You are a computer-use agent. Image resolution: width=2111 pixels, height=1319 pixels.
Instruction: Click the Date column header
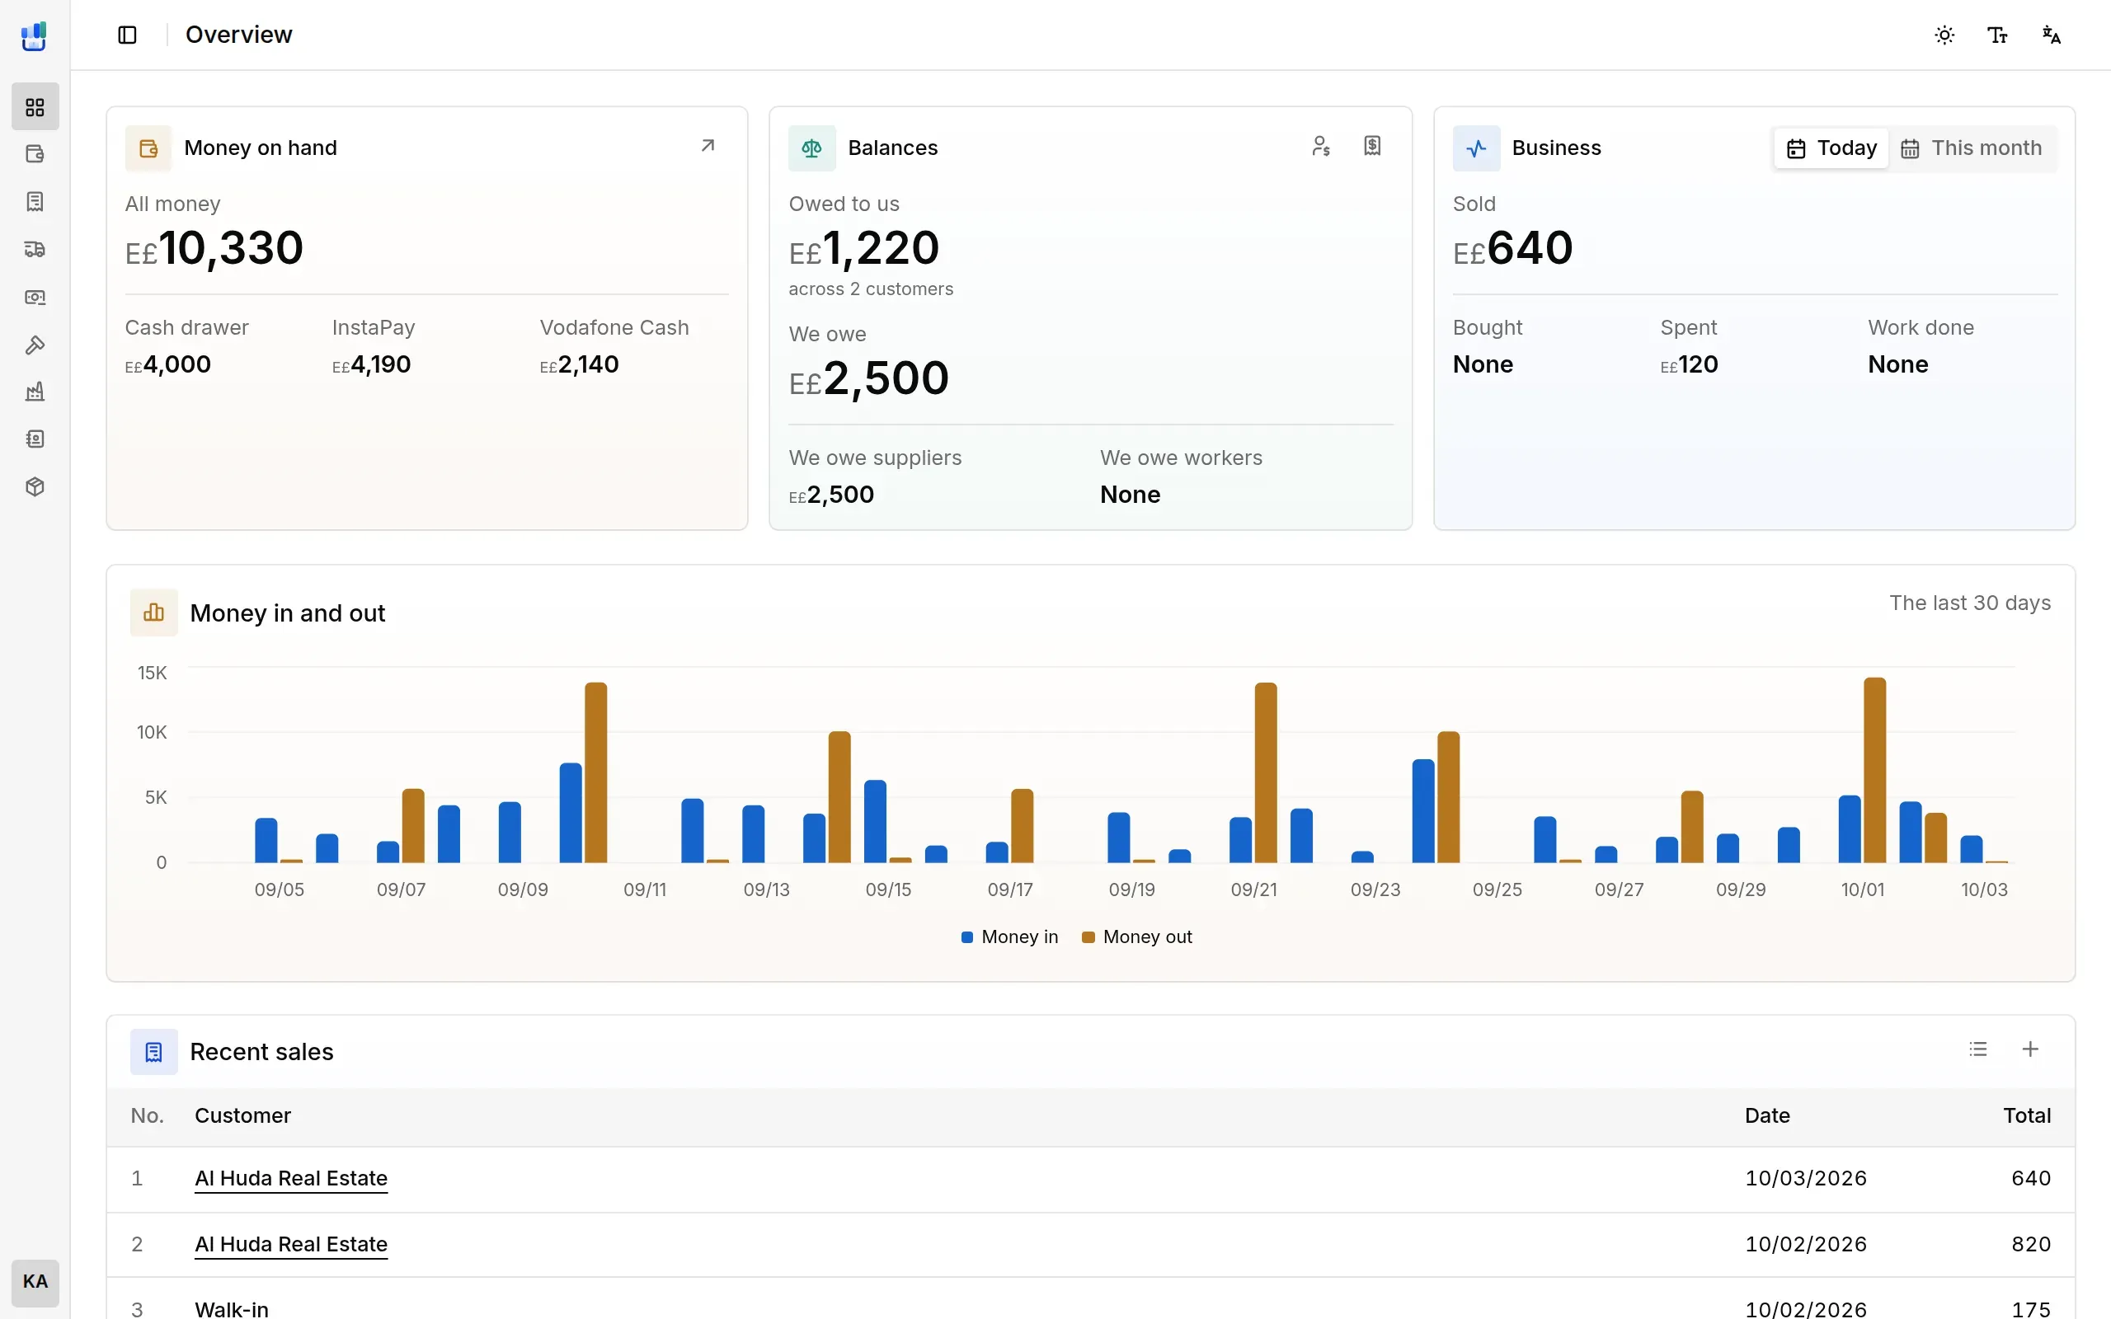[x=1767, y=1115]
